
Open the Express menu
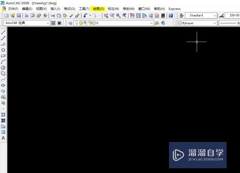click(174, 9)
